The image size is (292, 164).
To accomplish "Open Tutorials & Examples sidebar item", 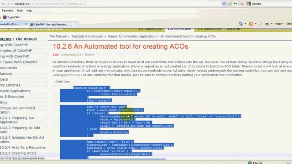I will click(12, 97).
